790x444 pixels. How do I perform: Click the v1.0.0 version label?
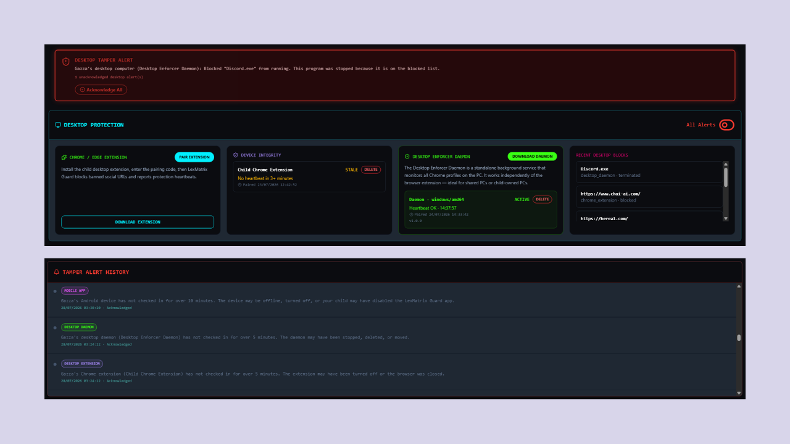[x=415, y=220]
